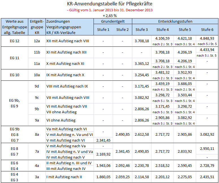Image resolution: width=219 pixels, height=183 pixels.
Task: Click the 'Stufe 4' column header
Action: (162, 30)
